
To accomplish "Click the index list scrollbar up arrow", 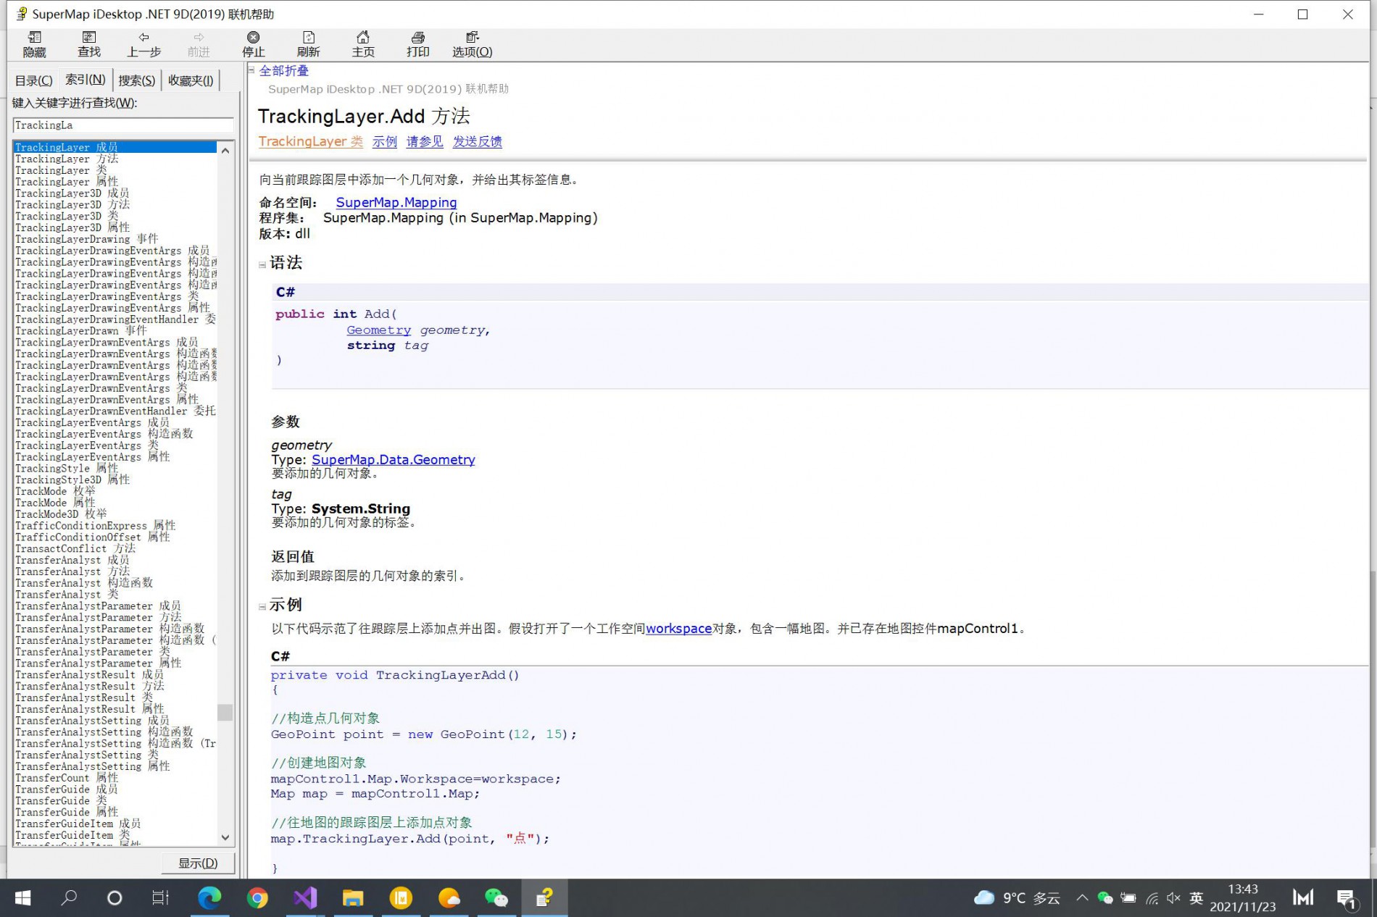I will point(225,151).
